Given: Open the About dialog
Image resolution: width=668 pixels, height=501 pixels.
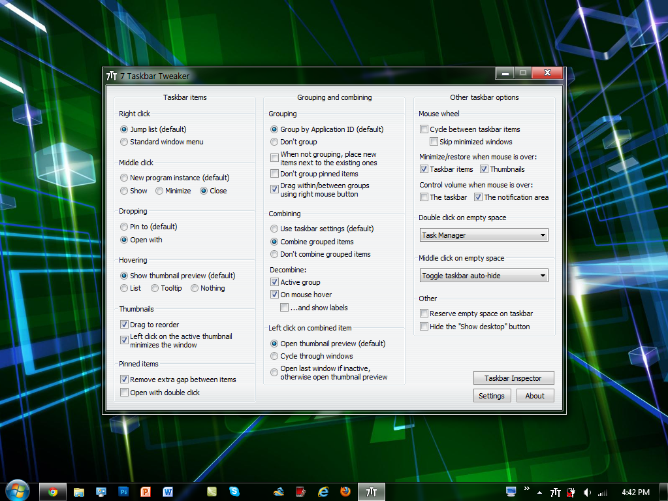Looking at the screenshot, I should pyautogui.click(x=534, y=395).
